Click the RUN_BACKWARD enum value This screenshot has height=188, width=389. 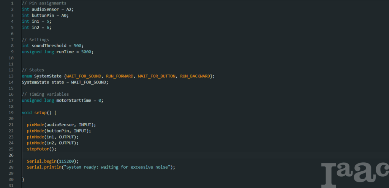[195, 76]
